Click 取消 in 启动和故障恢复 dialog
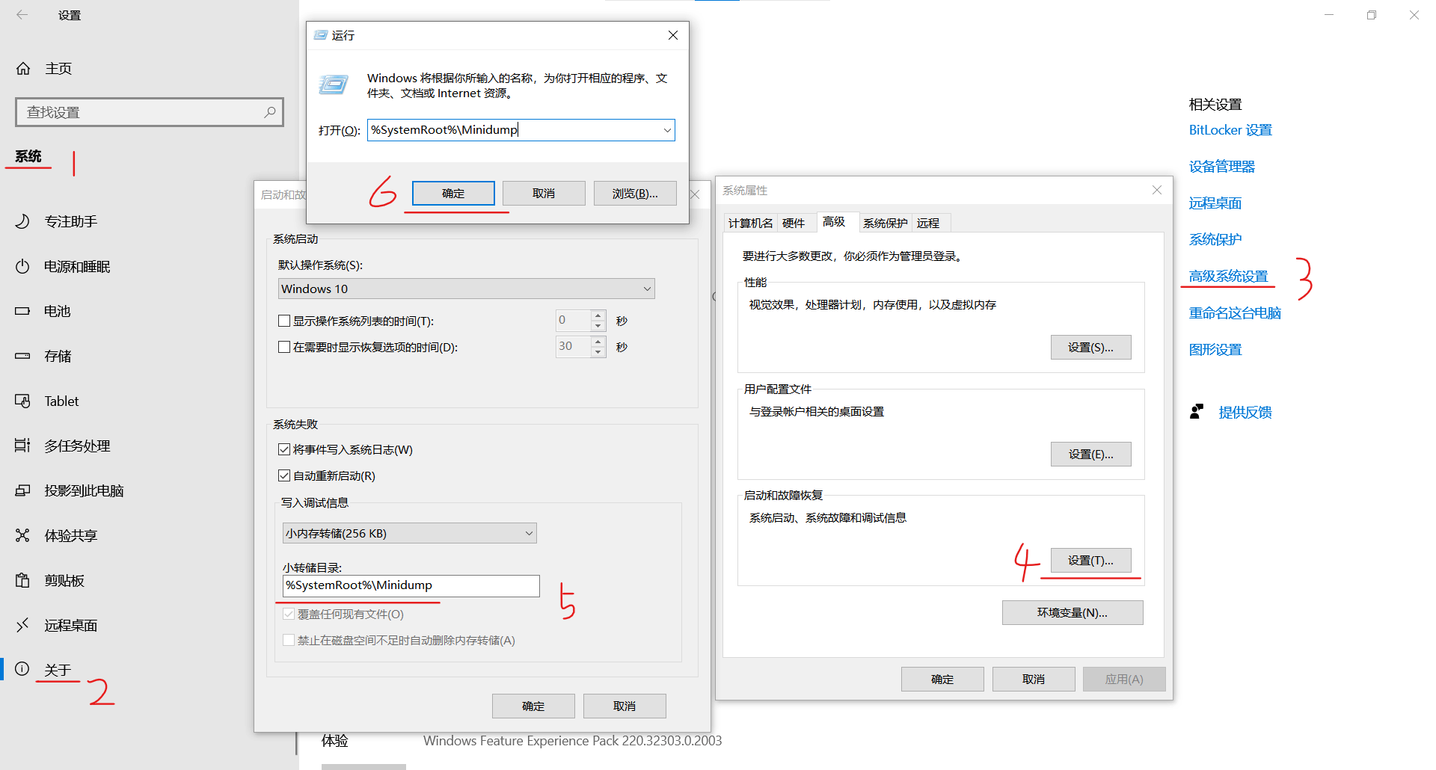 (x=625, y=706)
